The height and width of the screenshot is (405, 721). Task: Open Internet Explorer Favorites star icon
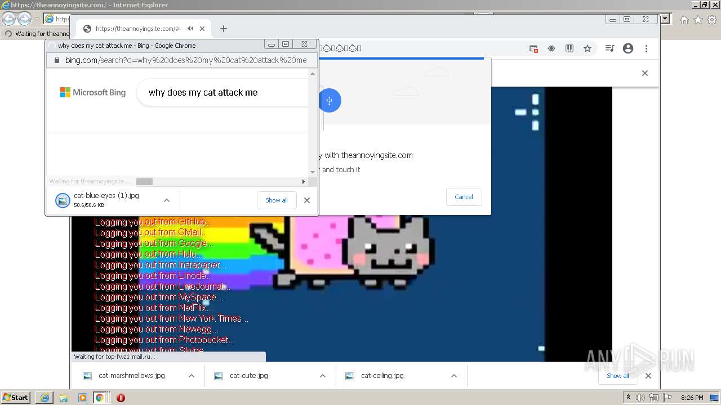tap(698, 20)
